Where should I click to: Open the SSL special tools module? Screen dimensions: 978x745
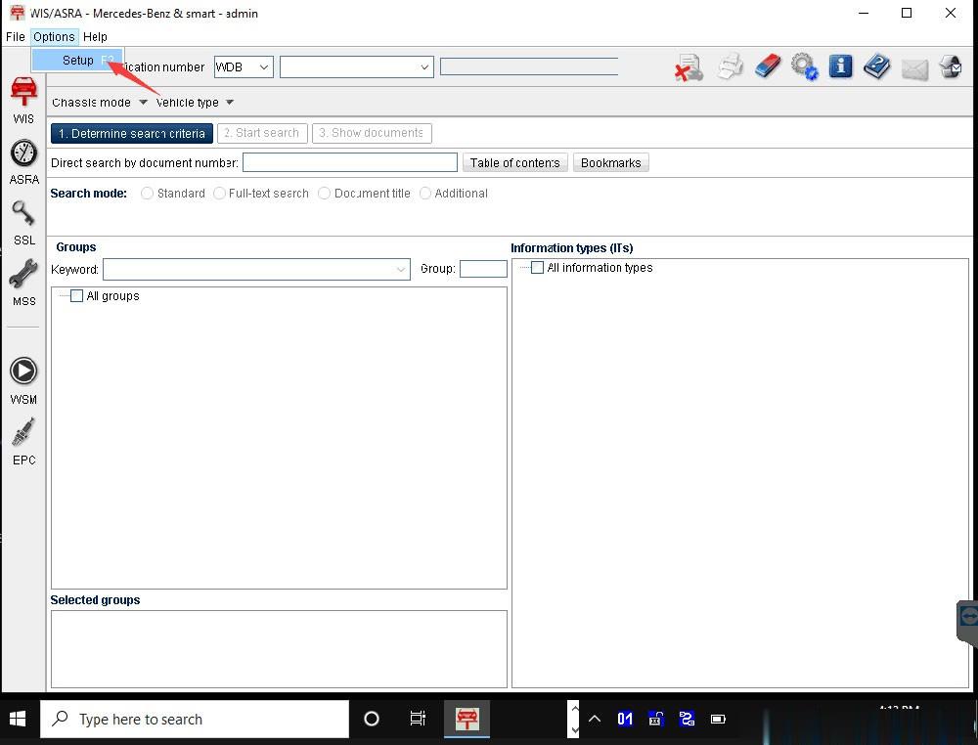tap(23, 223)
